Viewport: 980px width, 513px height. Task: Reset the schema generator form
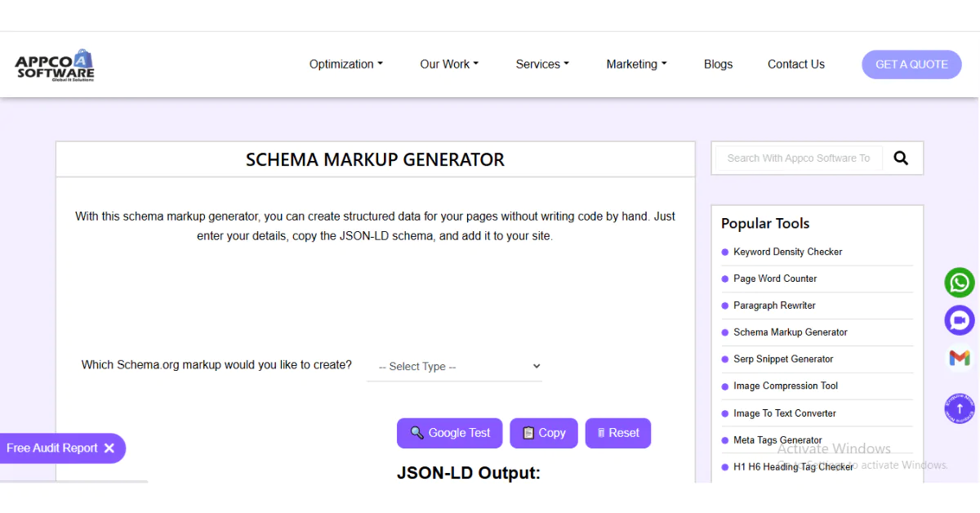pos(617,433)
